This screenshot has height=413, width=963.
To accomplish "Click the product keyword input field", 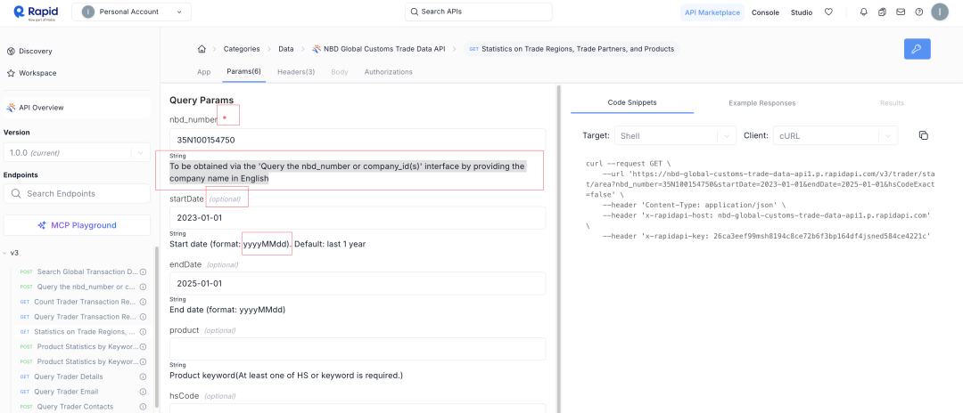I will tap(358, 349).
